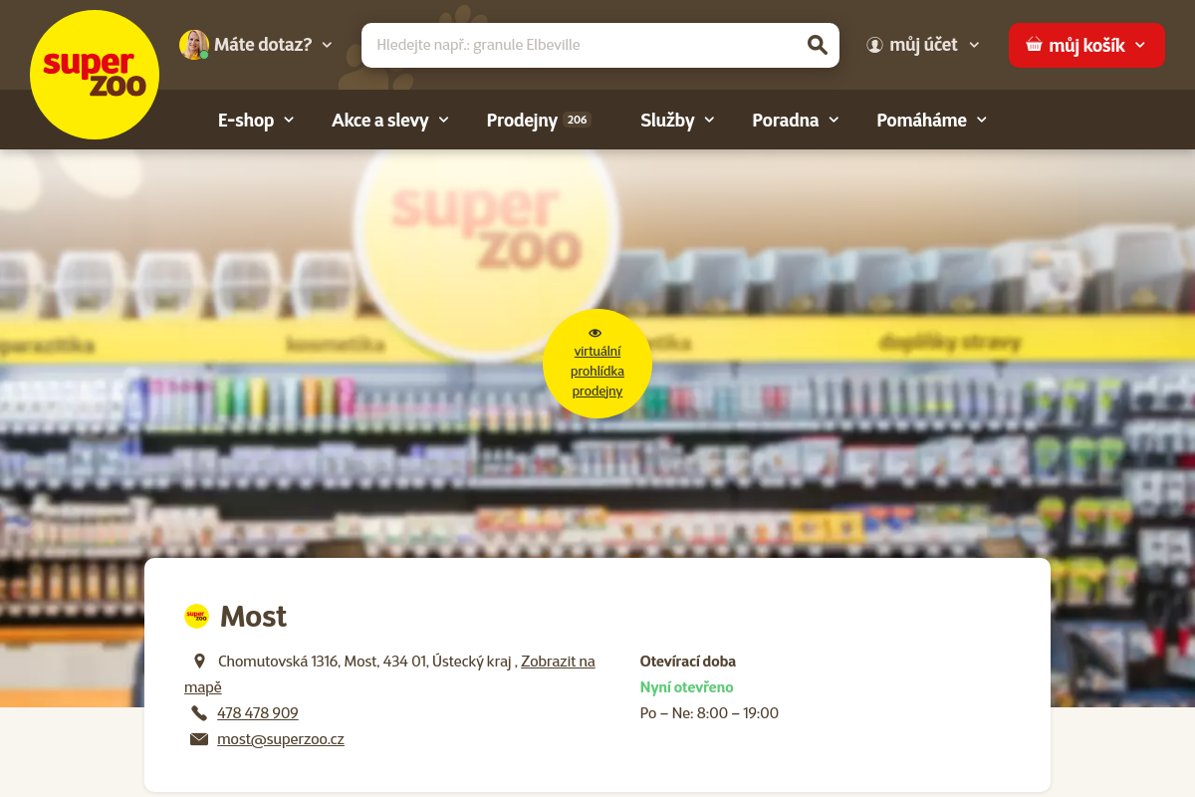Click the customer support avatar icon
This screenshot has height=797, width=1195.
pos(194,45)
